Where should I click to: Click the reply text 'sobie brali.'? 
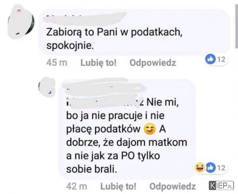click(x=92, y=169)
